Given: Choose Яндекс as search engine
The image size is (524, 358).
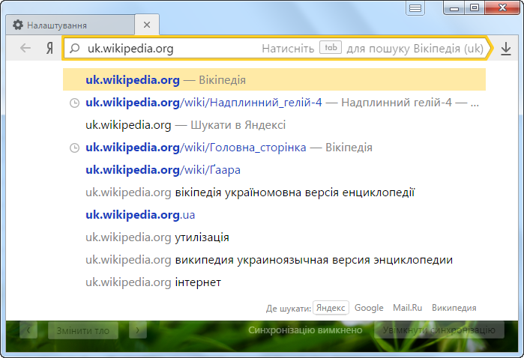Looking at the screenshot, I should pos(331,308).
